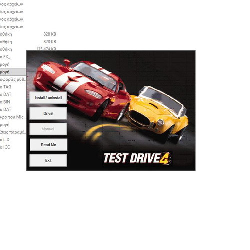Select the row reading 'ίσεις παραμέ..'
Viewport: 250px width, 250px height.
[13, 132]
